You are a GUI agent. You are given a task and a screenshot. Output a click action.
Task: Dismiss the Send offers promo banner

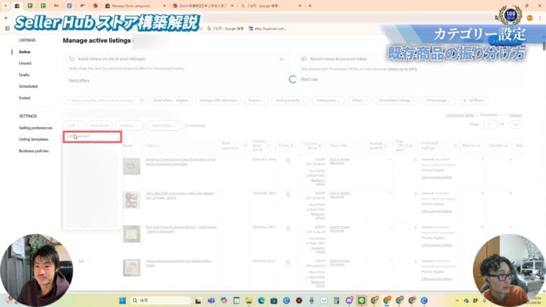click(x=281, y=59)
